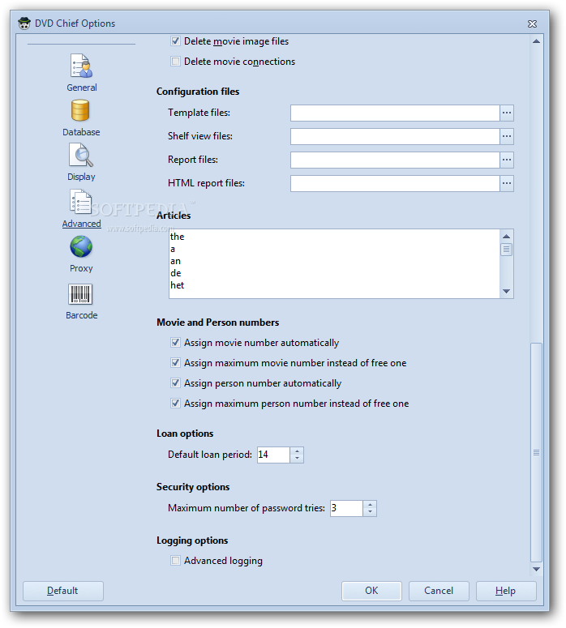Screen dimensions: 566x628
Task: Select article "an" in Articles list
Action: click(x=176, y=261)
